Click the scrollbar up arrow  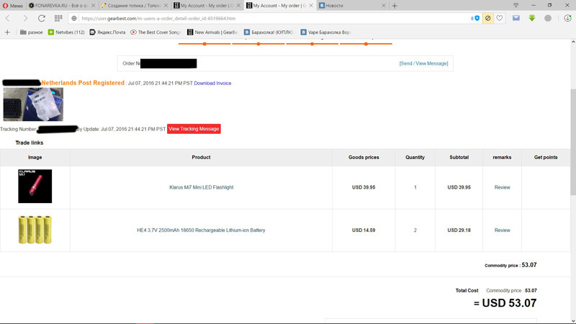click(x=573, y=42)
